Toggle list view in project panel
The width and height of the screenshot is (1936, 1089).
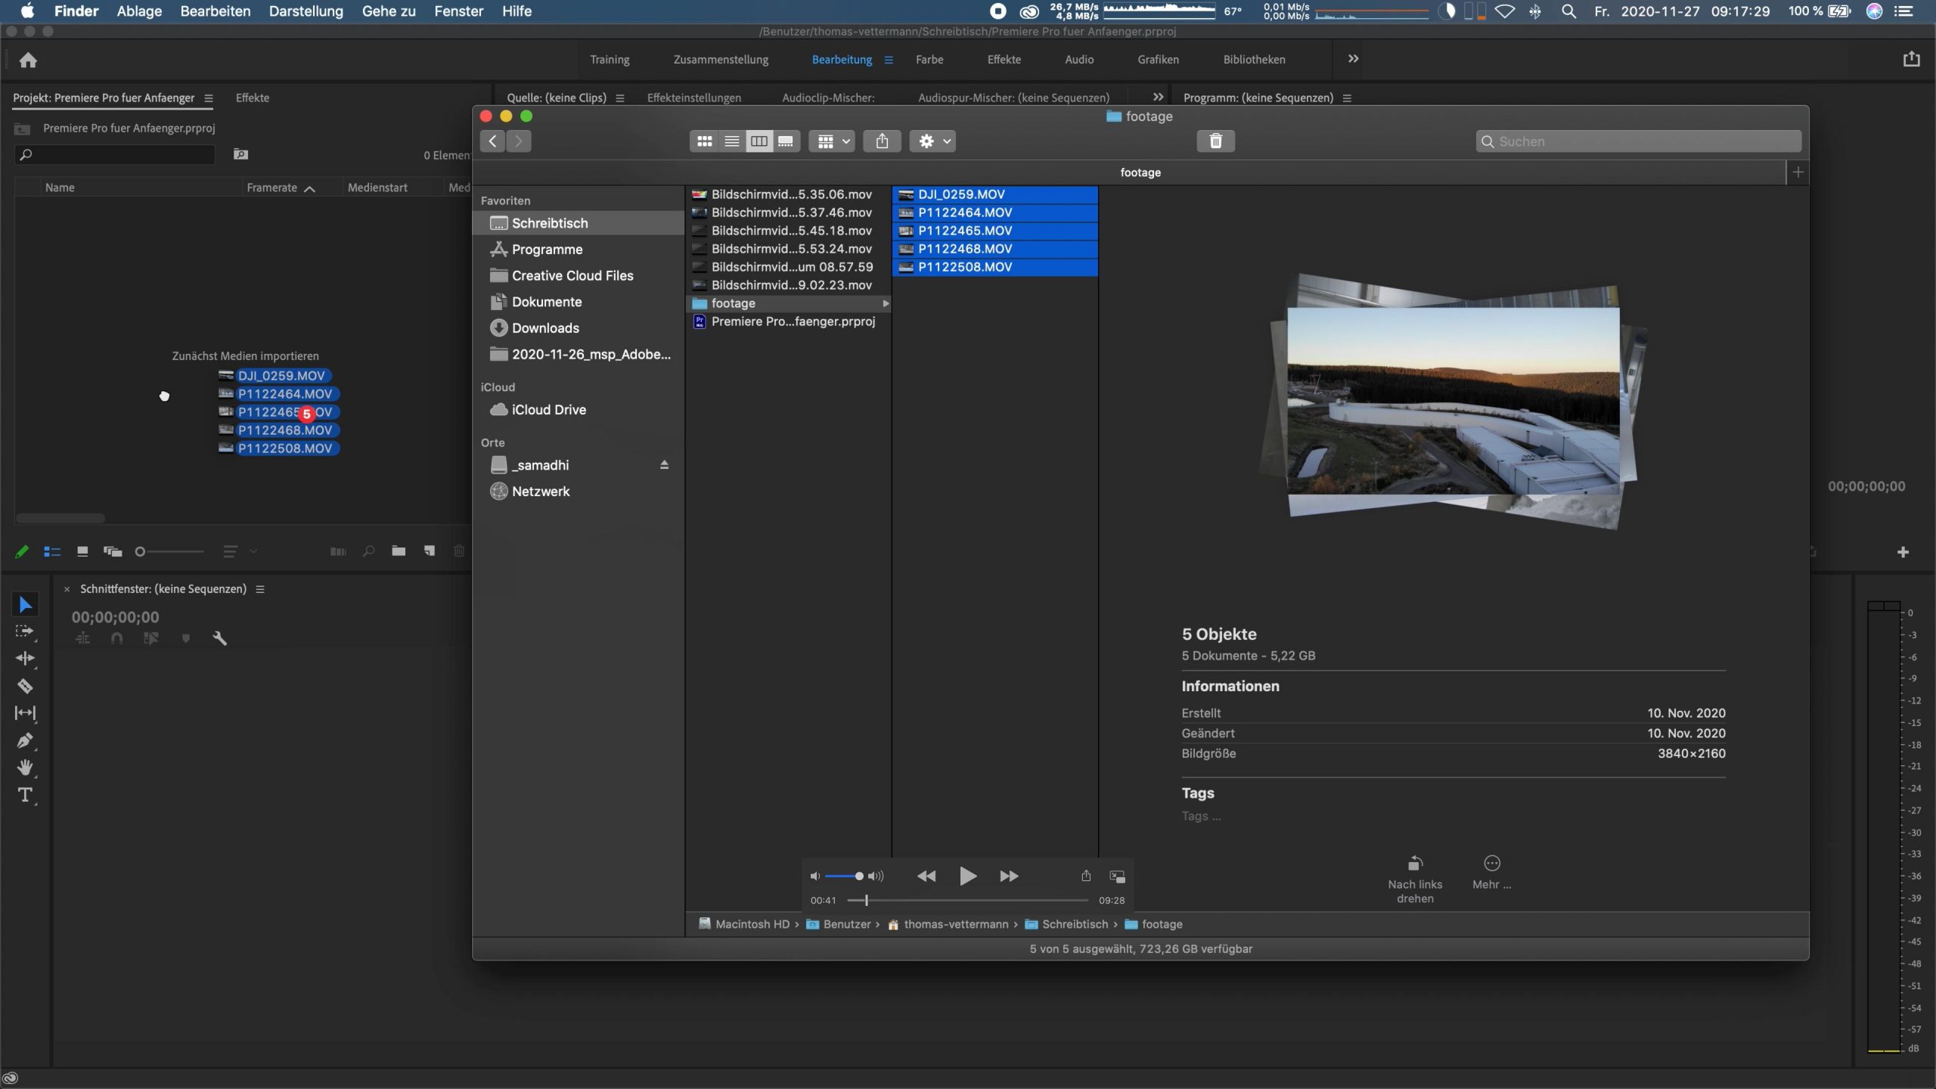(x=52, y=552)
